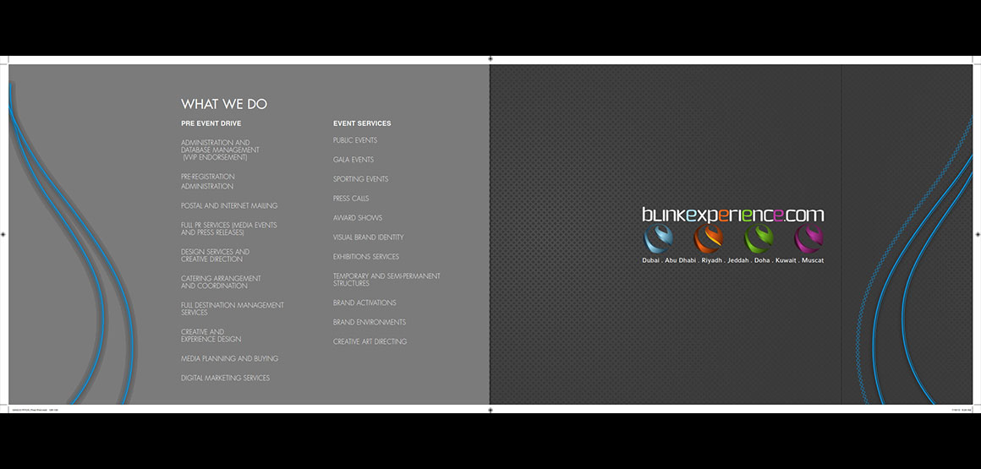Click the WHAT WE DO heading
This screenshot has height=469, width=981.
223,104
